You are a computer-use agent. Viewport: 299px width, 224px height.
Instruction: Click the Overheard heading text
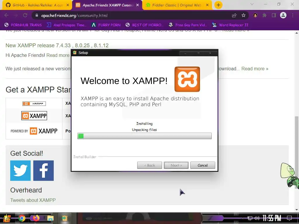26,190
